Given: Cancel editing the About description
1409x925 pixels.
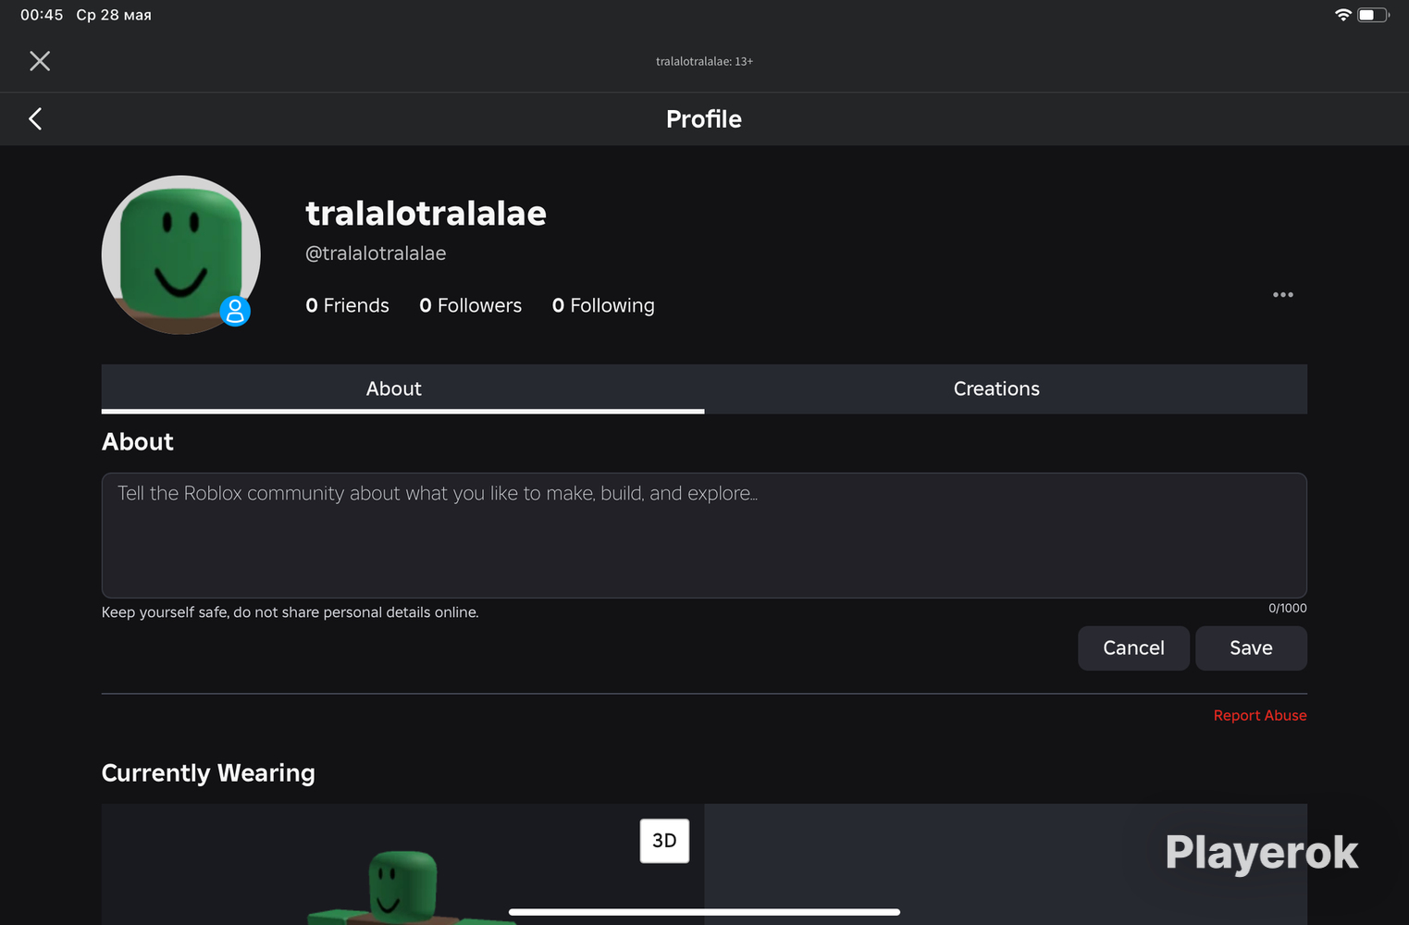Looking at the screenshot, I should [x=1133, y=648].
